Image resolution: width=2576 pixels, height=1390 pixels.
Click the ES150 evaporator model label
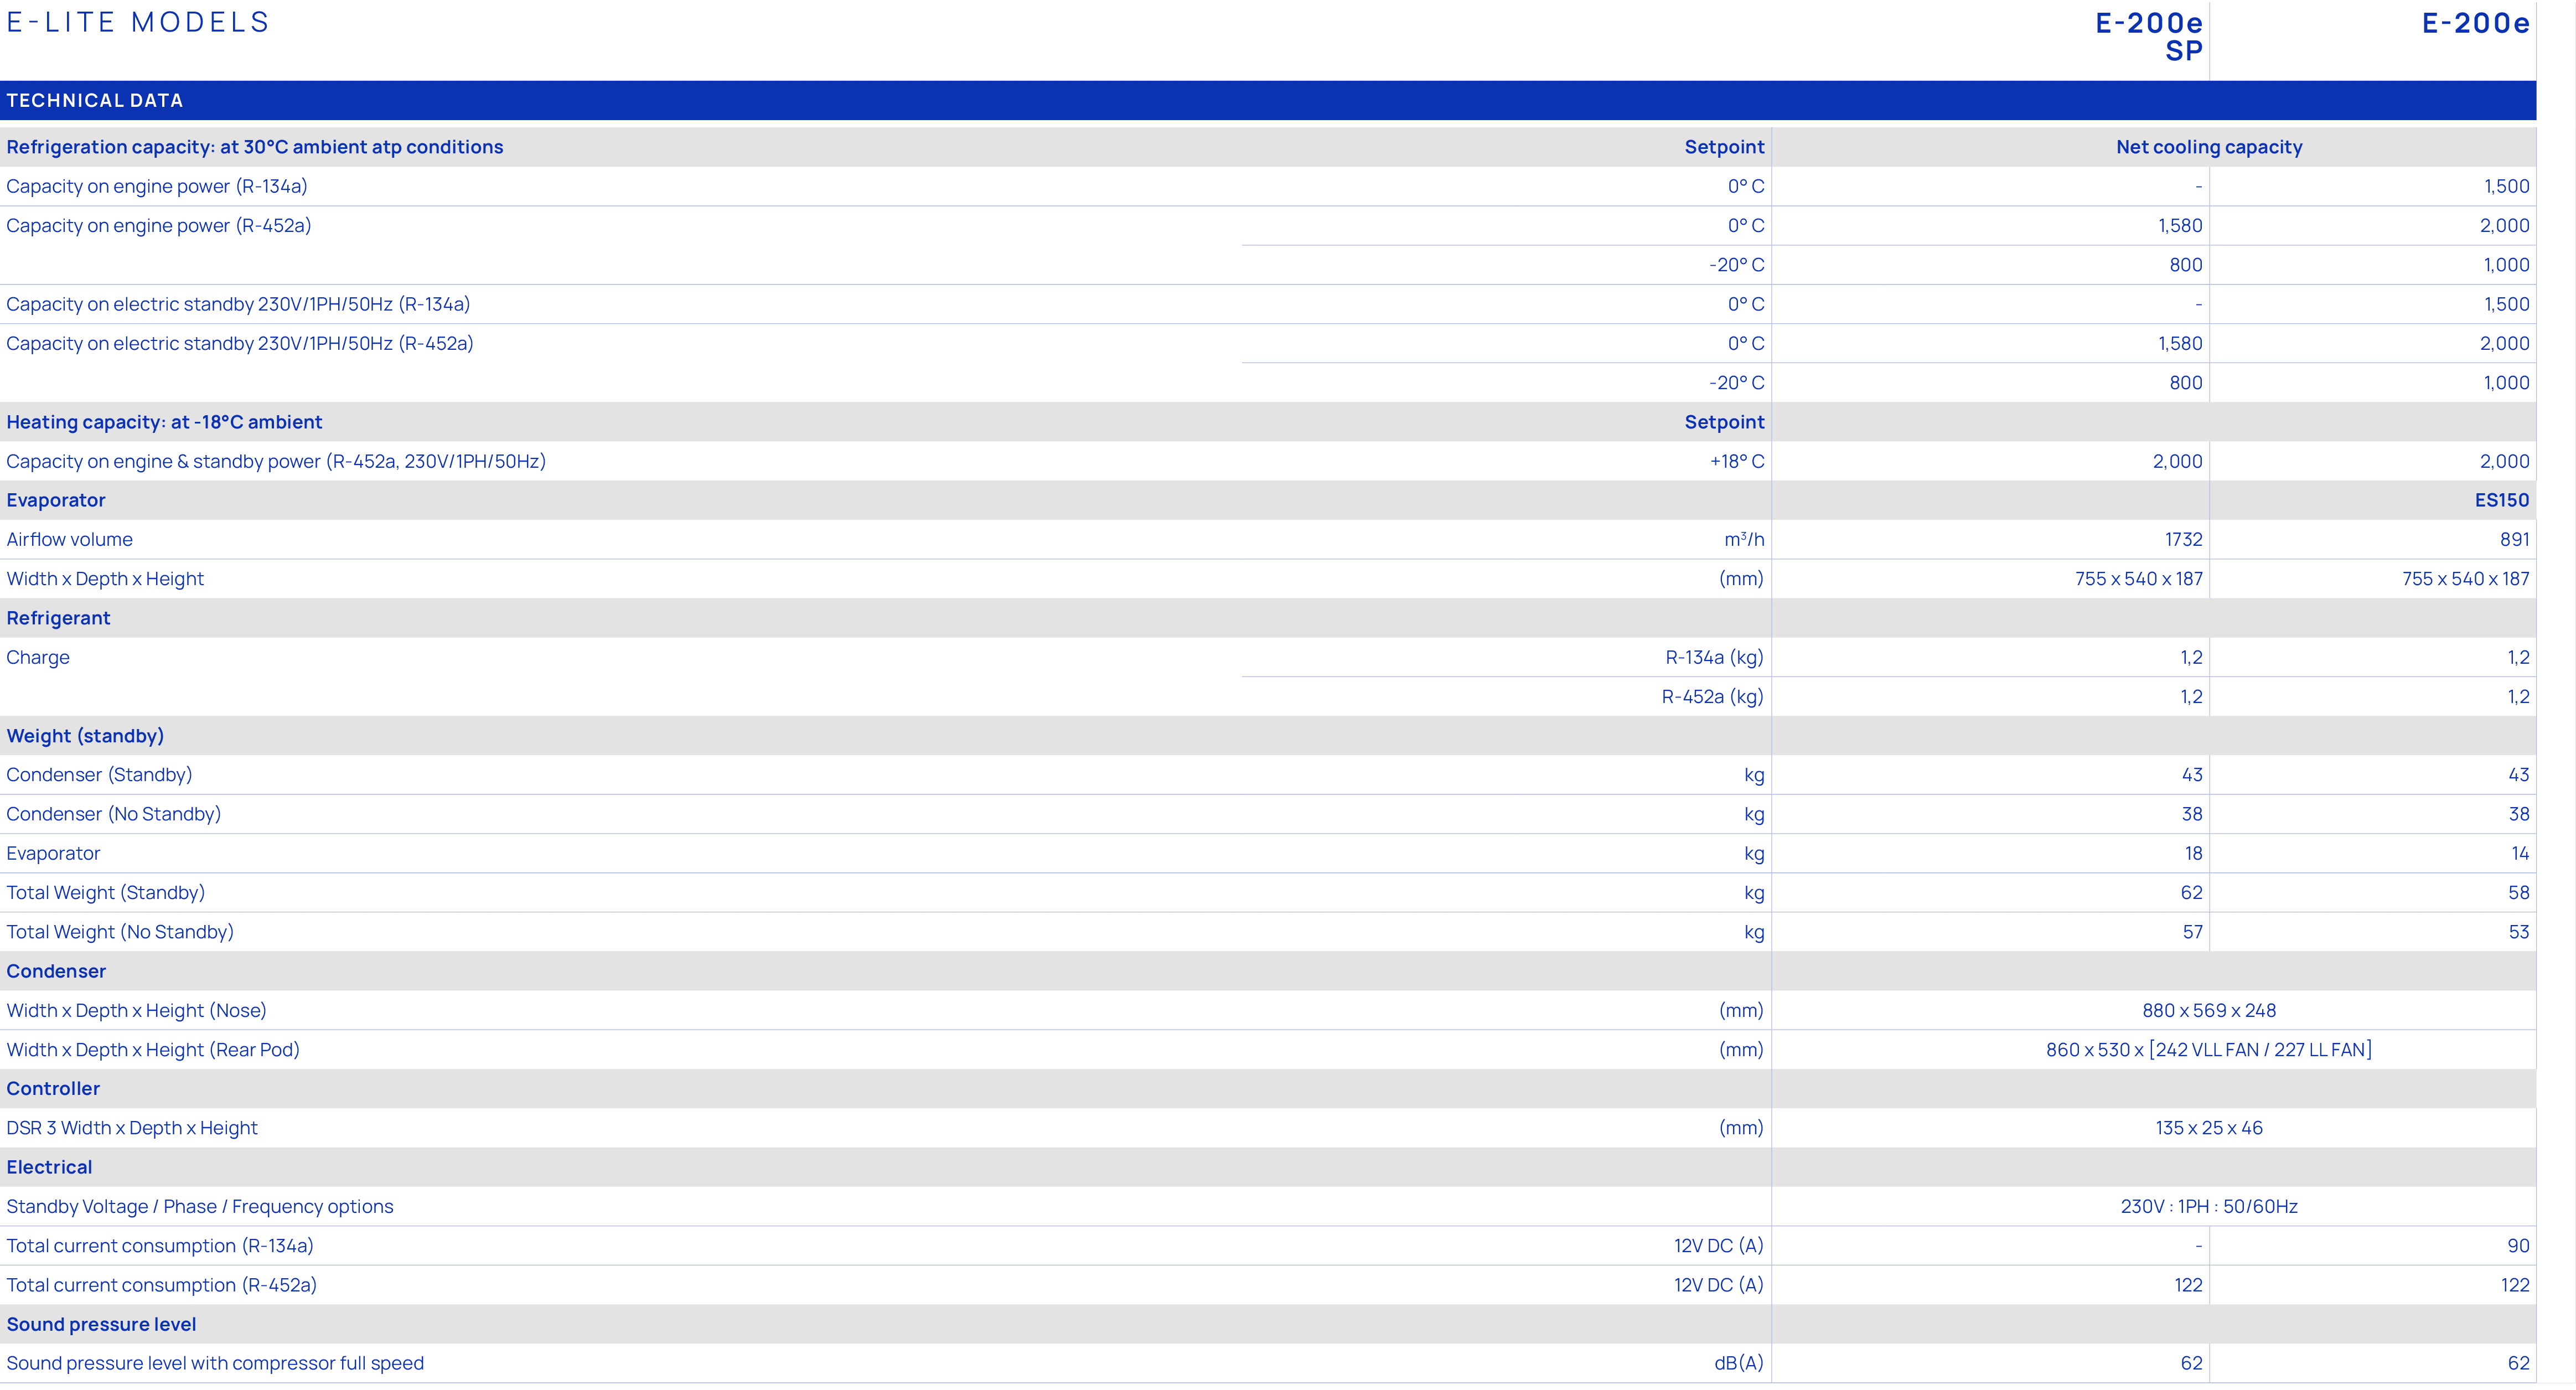pyautogui.click(x=2501, y=500)
